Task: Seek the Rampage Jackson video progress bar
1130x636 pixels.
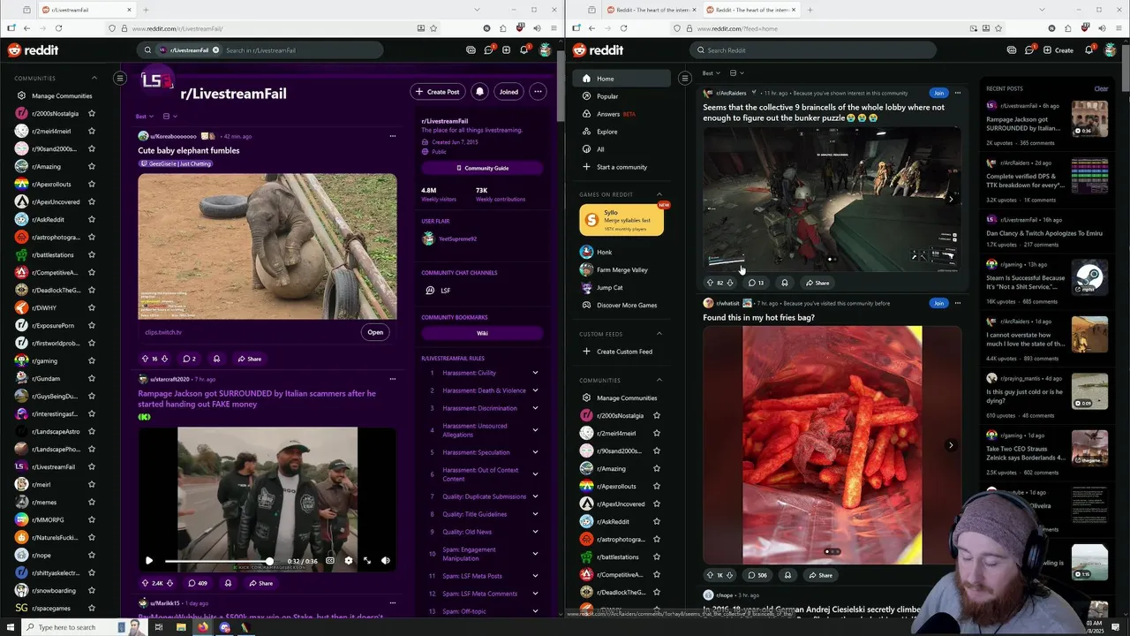Action: (217, 561)
